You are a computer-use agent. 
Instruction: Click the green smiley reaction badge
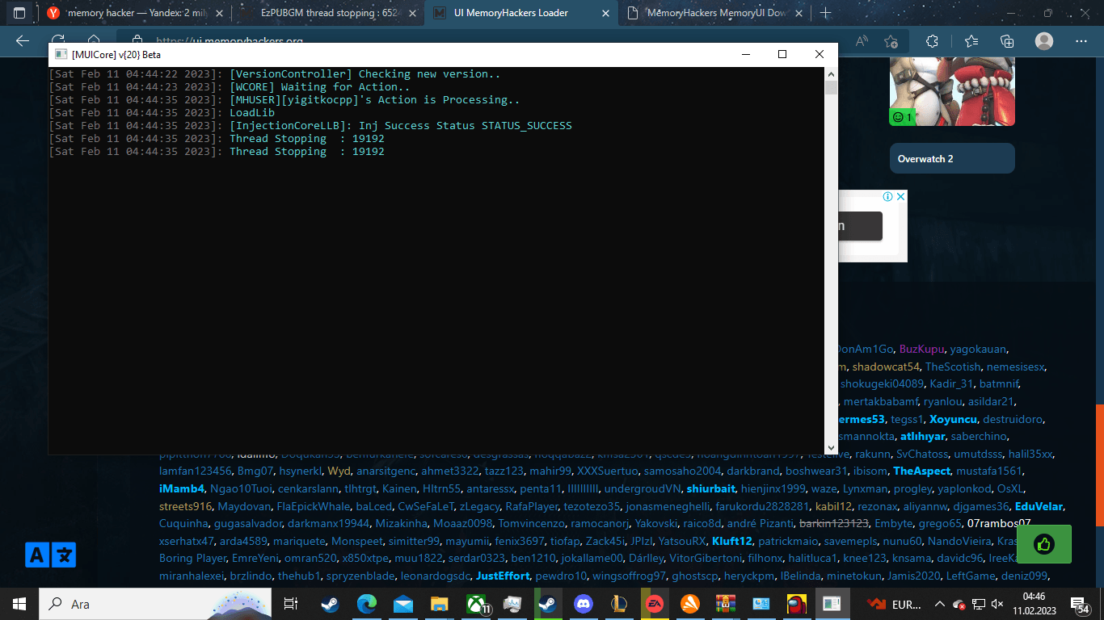(x=902, y=117)
